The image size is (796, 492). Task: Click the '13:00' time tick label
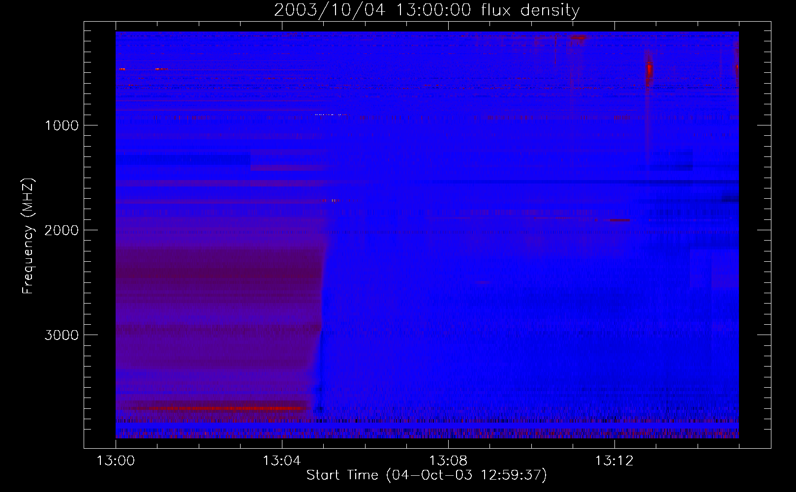pyautogui.click(x=116, y=461)
